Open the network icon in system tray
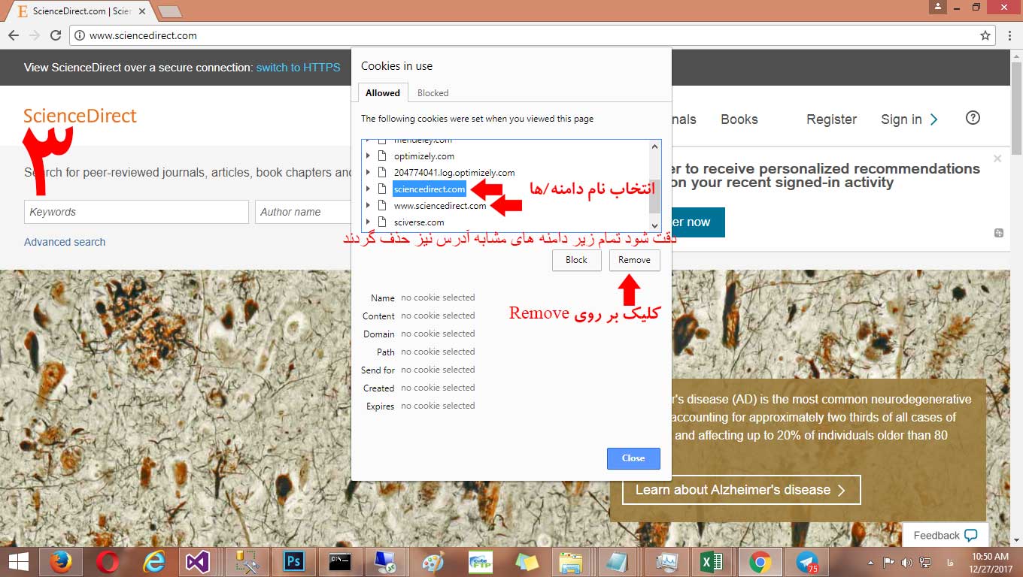 (924, 562)
